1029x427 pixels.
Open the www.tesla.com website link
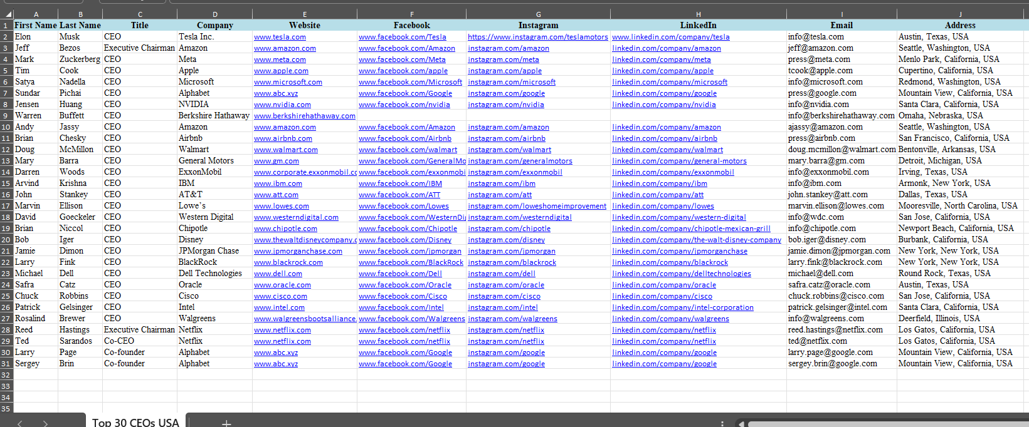(x=280, y=37)
